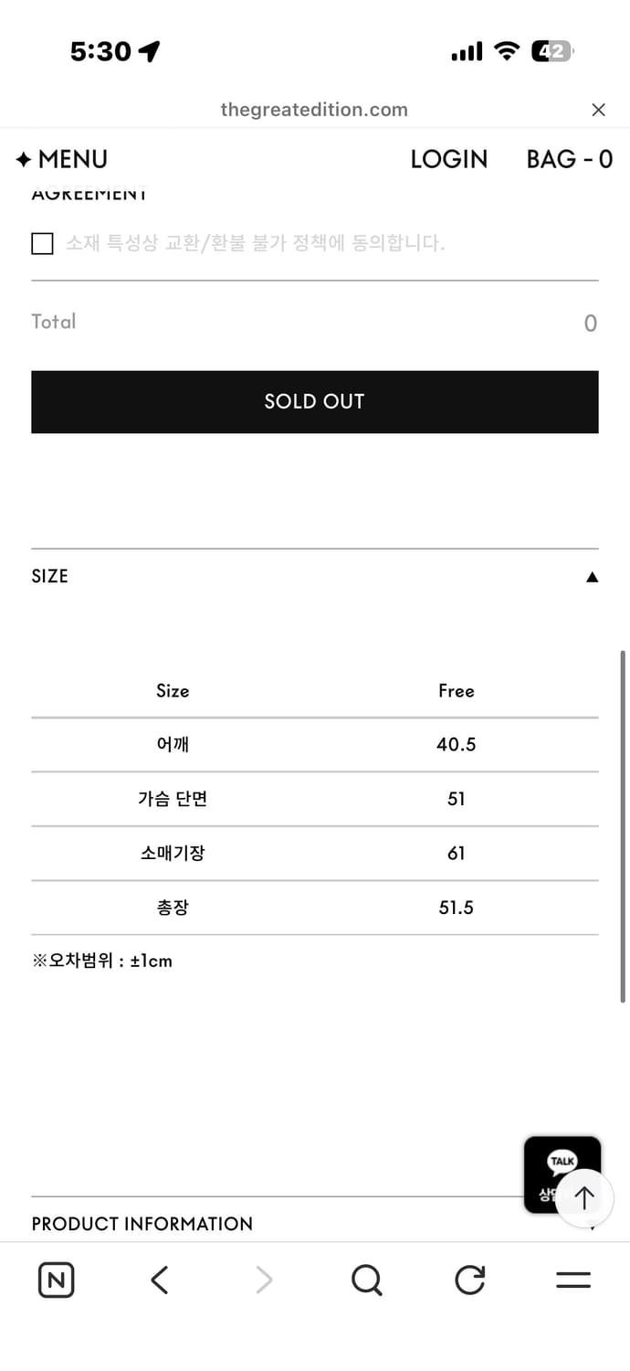Viewport: 630px width, 1371px height.
Task: Tap the forward navigation arrow
Action: coord(263,1280)
